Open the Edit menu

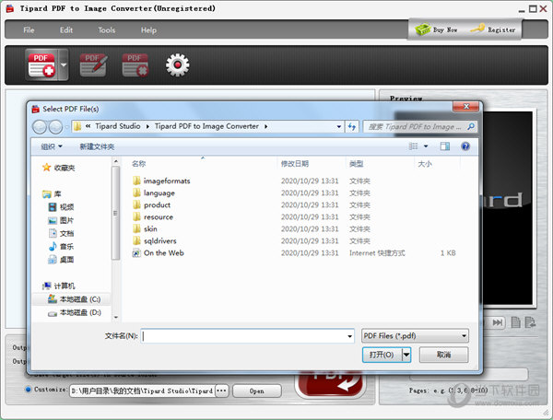(66, 30)
